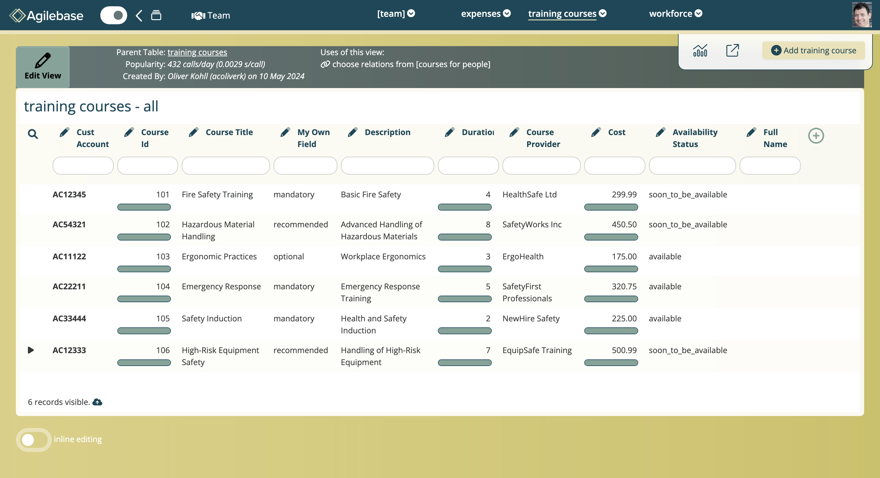Open the expenses dropdown menu

[x=485, y=14]
